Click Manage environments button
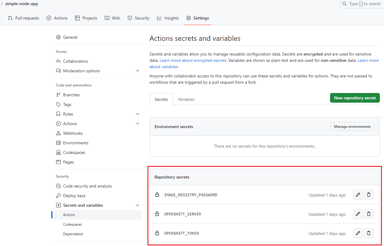The image size is (384, 246). [x=352, y=127]
